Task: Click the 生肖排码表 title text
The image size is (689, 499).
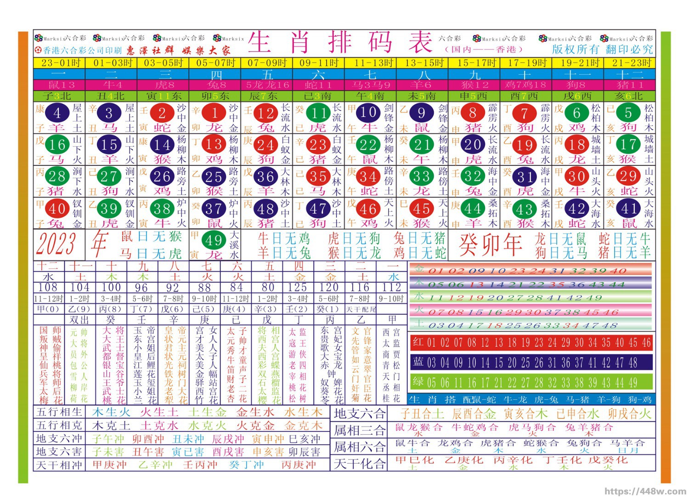Action: click(x=340, y=42)
